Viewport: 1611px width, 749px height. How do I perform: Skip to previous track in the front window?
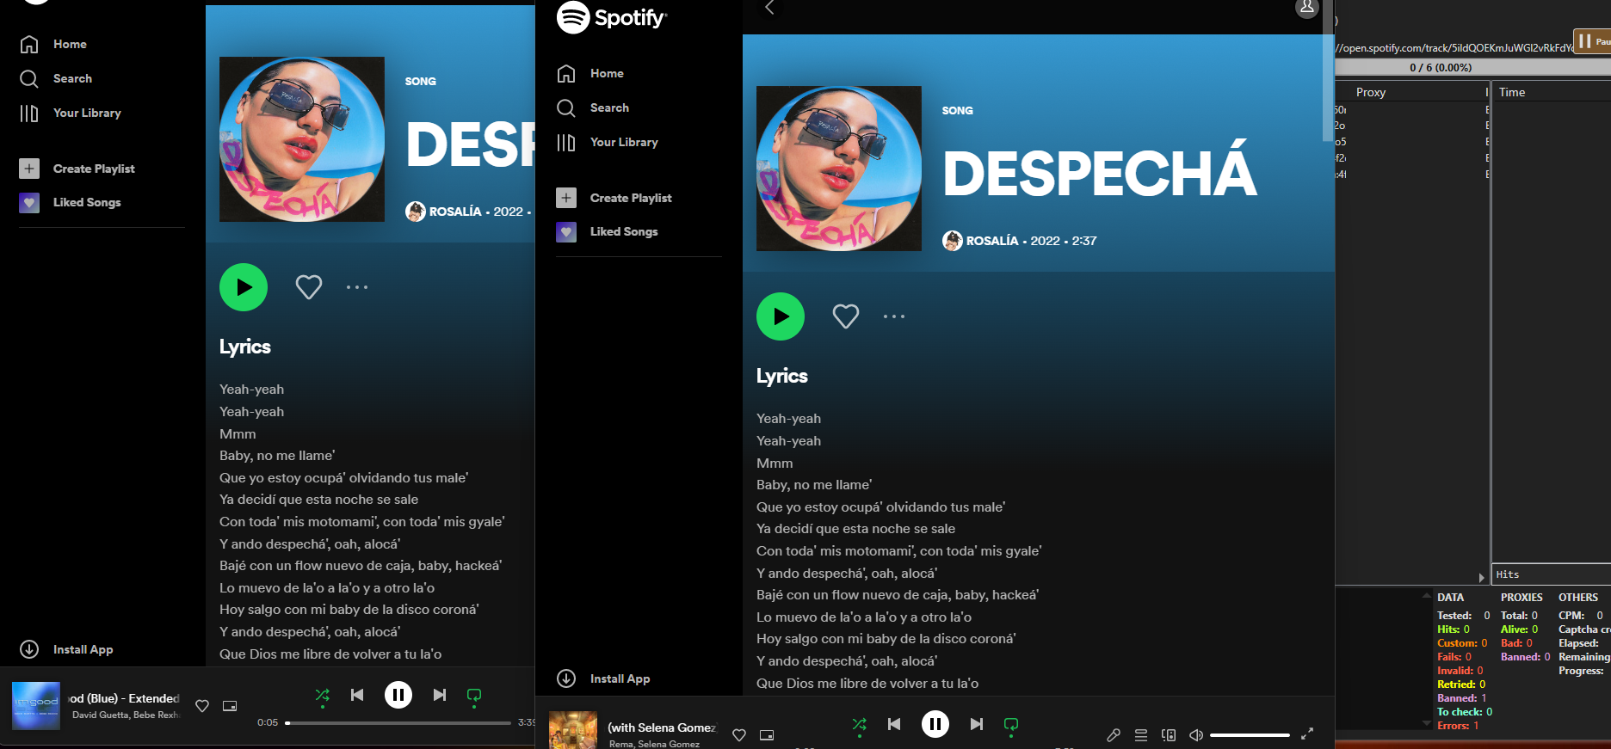pos(894,724)
